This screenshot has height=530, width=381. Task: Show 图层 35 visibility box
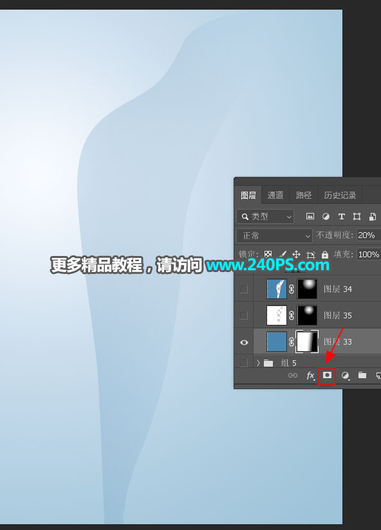click(x=243, y=315)
